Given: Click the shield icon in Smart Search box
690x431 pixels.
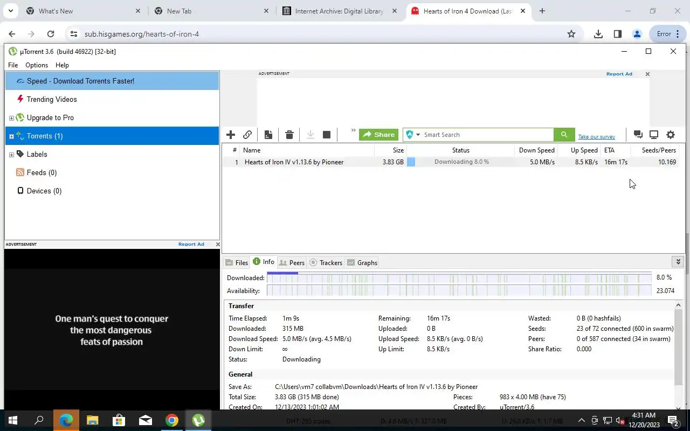Looking at the screenshot, I should point(410,135).
